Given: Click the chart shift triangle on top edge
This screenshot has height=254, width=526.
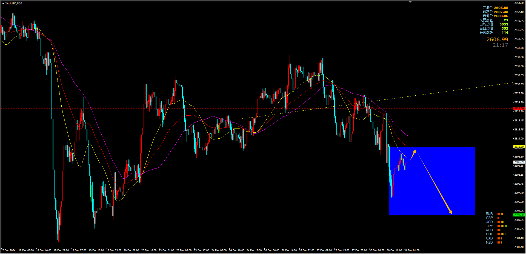Looking at the screenshot, I should click(x=410, y=2).
